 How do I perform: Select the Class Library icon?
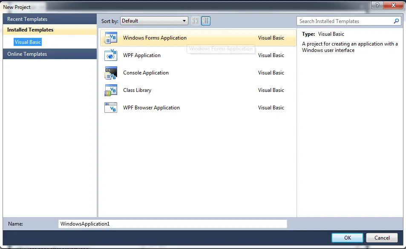click(x=111, y=90)
